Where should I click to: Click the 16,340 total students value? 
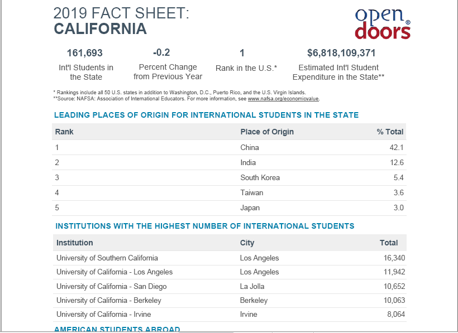click(x=394, y=258)
